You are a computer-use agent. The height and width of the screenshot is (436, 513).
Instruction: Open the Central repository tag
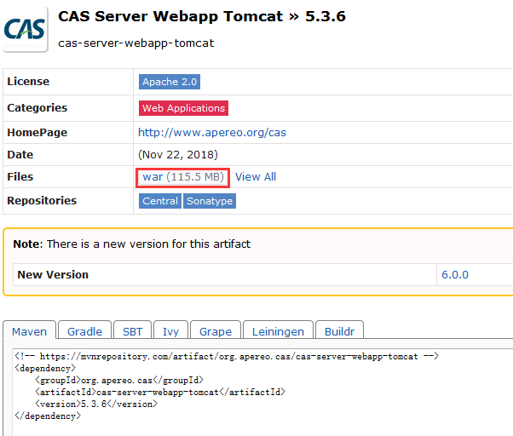point(160,201)
